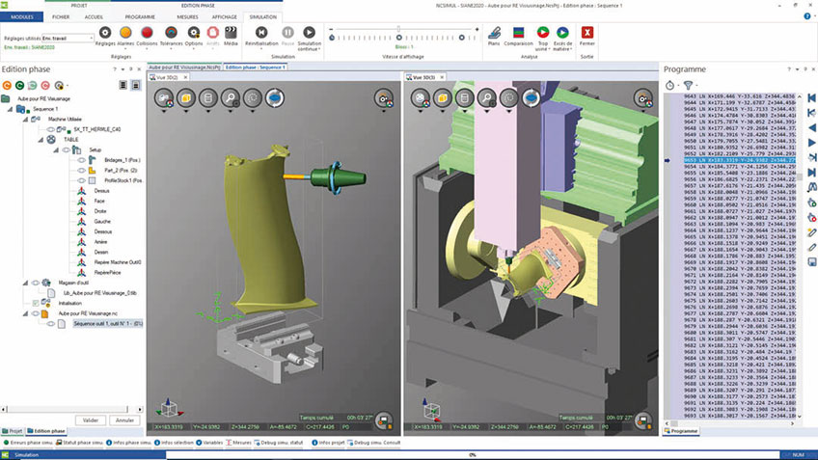
Task: Open the Aube pour RE Visusinage.NcsPrj document tab
Action: pyautogui.click(x=184, y=68)
